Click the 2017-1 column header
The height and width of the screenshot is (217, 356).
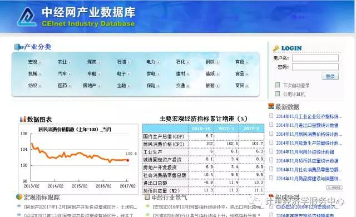click(x=226, y=129)
